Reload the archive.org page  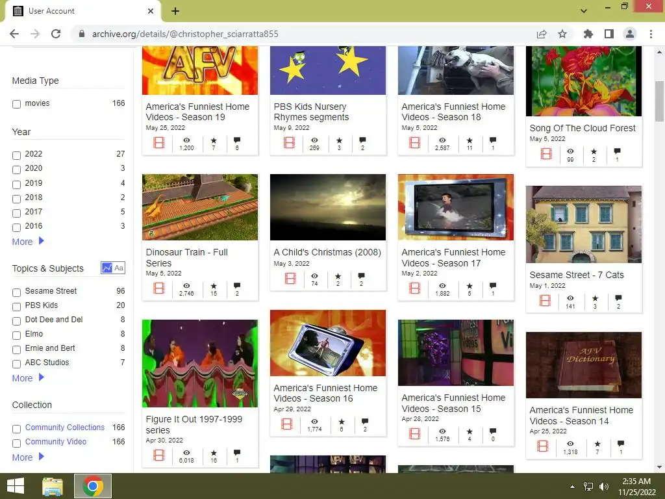pyautogui.click(x=56, y=34)
